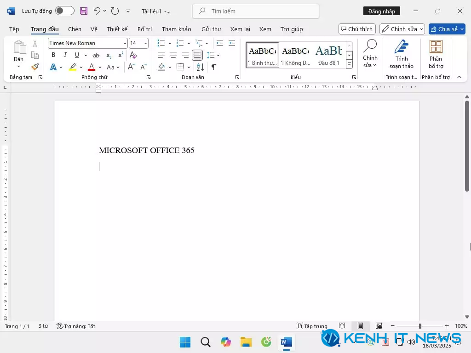Switch to Thiết kế tab
The image size is (471, 353).
coord(117,29)
